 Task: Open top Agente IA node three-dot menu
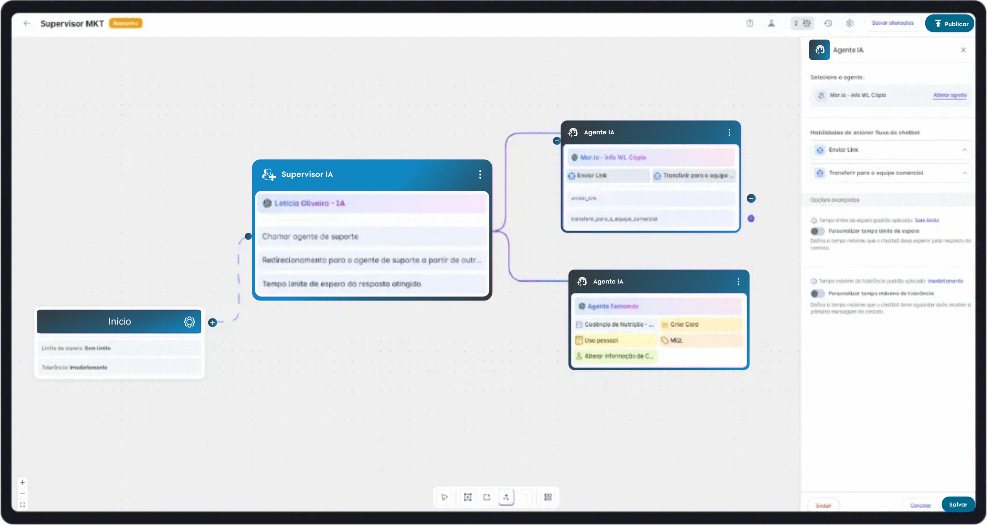pos(729,132)
